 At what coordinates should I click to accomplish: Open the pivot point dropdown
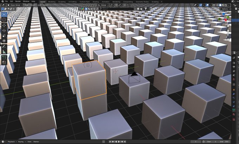[111, 5]
